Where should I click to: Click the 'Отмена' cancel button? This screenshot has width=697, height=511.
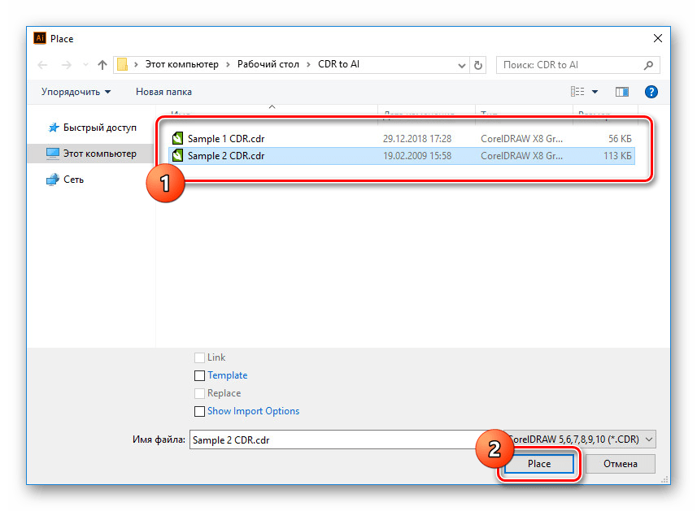[x=620, y=464]
